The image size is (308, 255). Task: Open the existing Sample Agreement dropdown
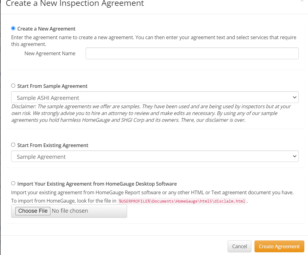tap(155, 156)
